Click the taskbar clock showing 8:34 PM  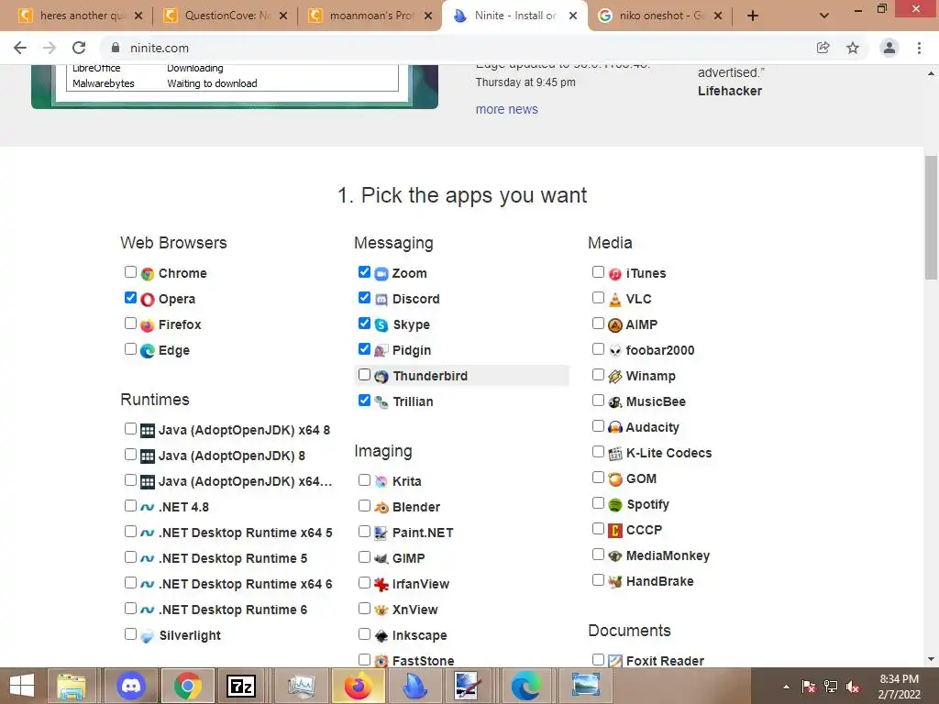pos(899,687)
